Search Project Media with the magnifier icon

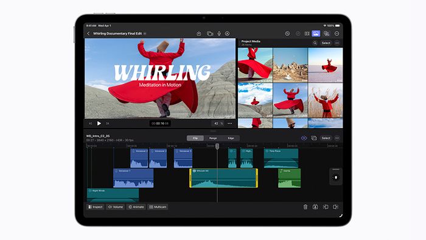(315, 43)
